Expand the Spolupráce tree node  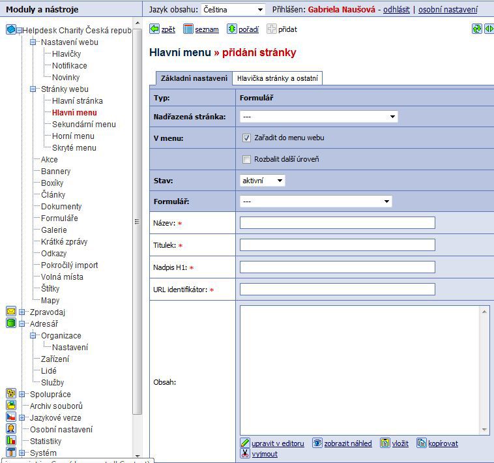click(x=22, y=394)
